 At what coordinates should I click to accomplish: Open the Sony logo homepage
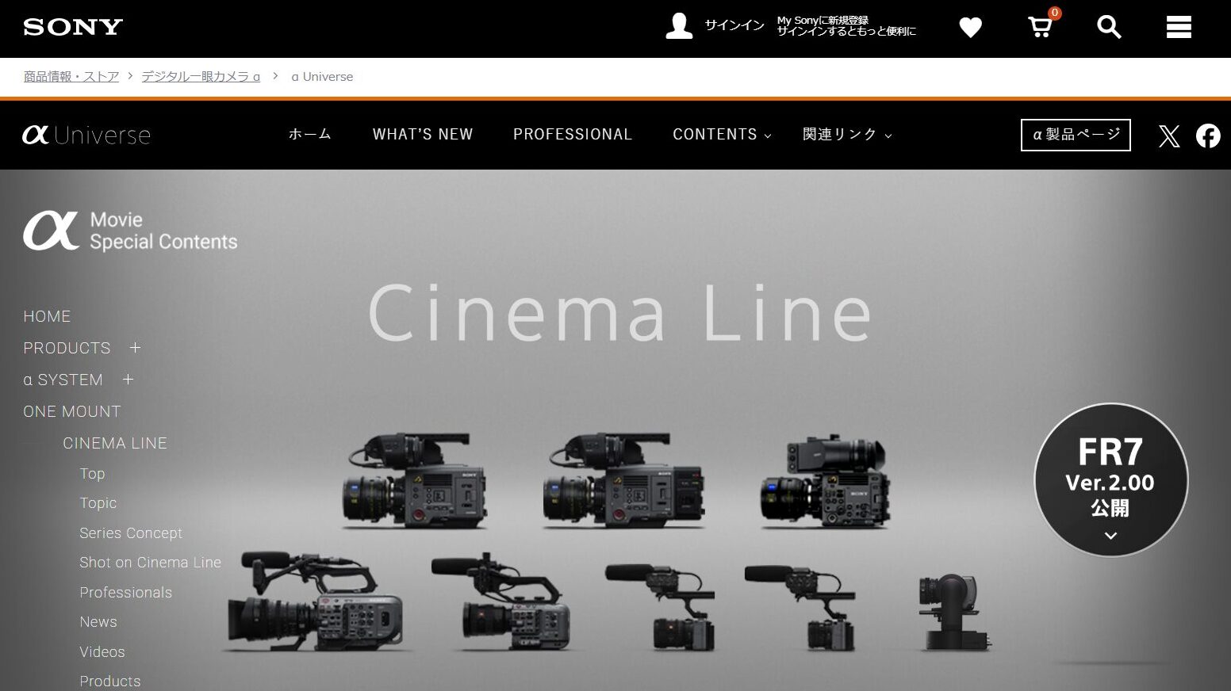73,27
